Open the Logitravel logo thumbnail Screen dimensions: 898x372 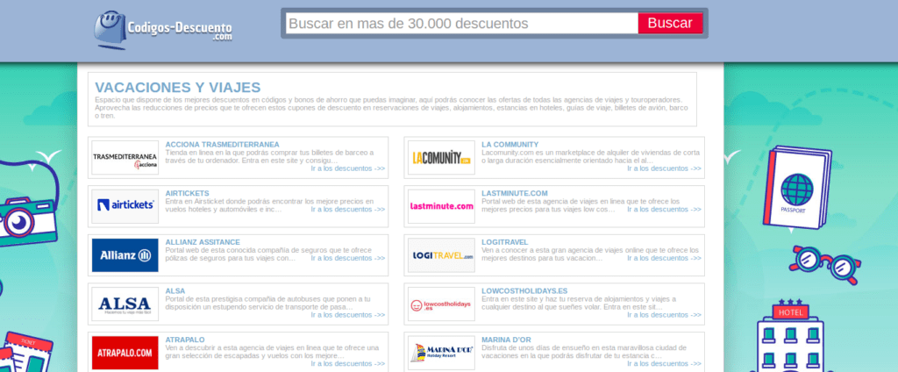[441, 255]
